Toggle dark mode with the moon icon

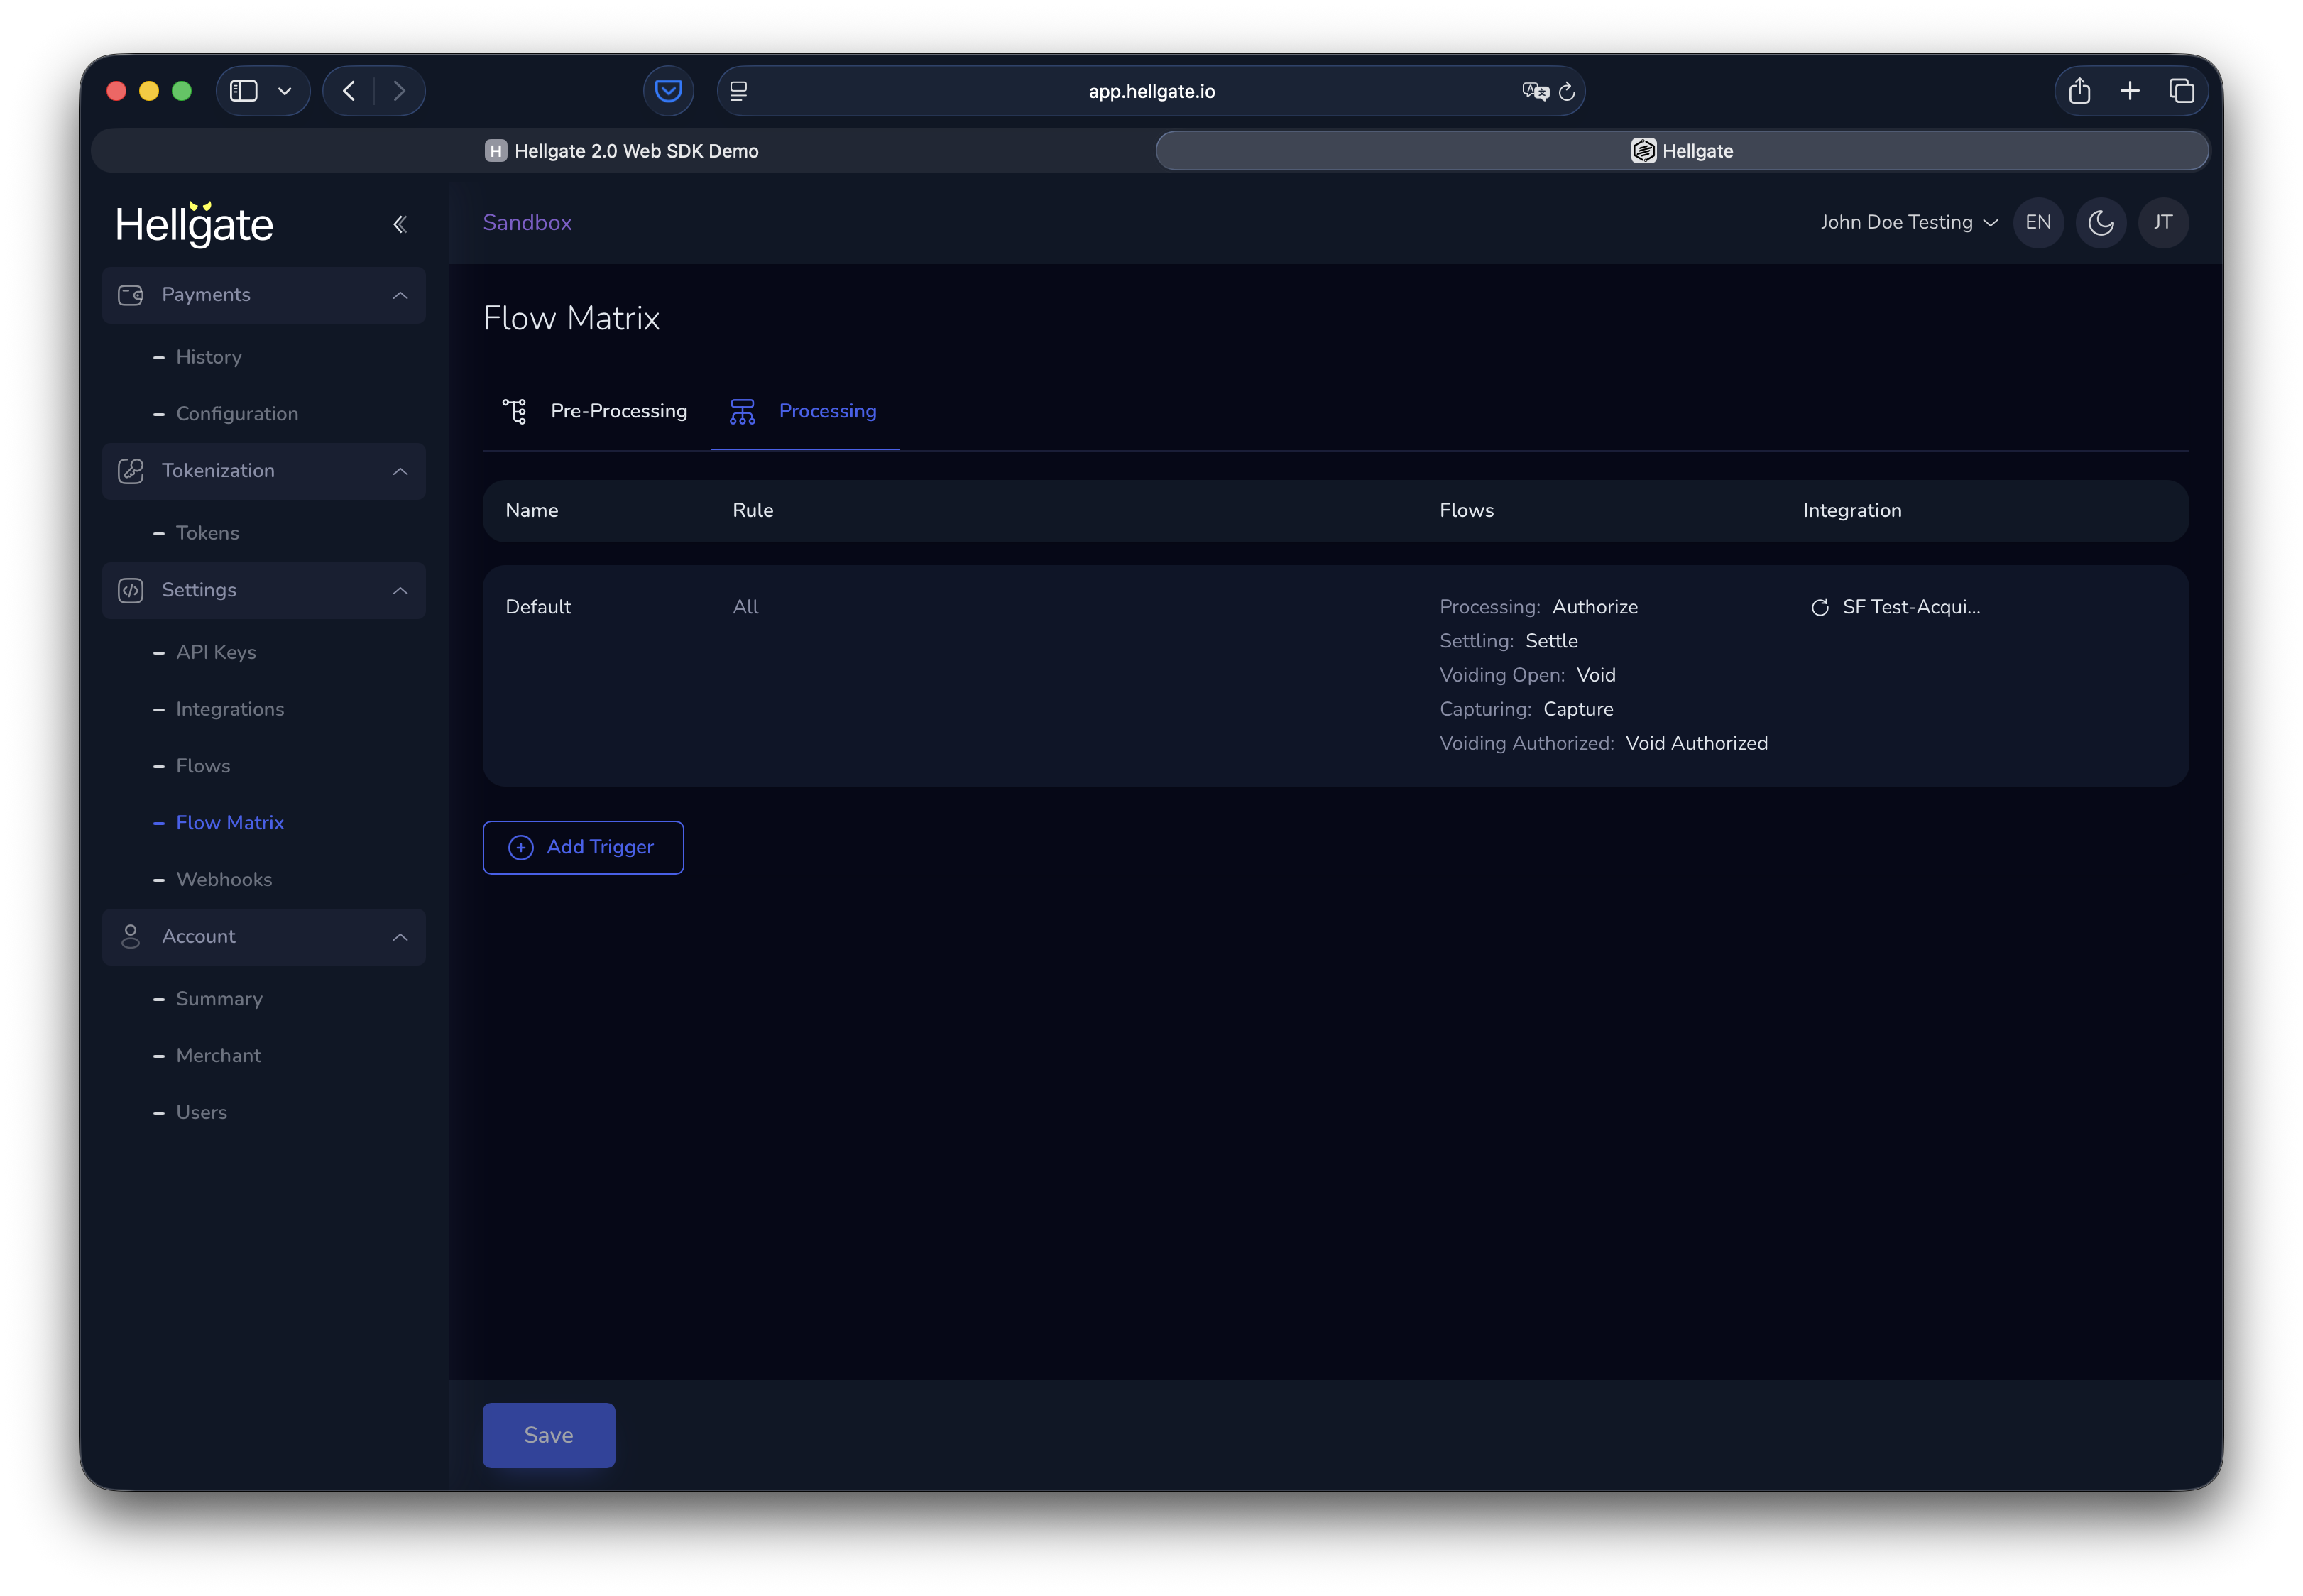coord(2100,222)
